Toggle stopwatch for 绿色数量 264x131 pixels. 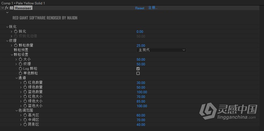point(25,87)
